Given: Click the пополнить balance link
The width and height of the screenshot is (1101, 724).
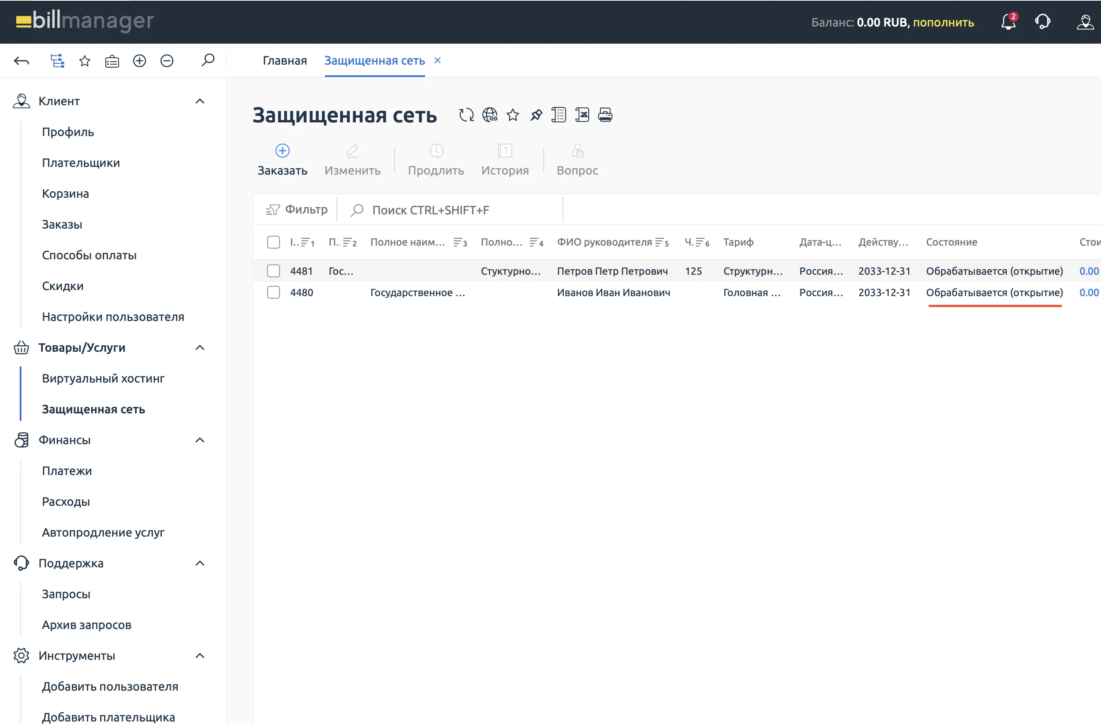Looking at the screenshot, I should 943,22.
